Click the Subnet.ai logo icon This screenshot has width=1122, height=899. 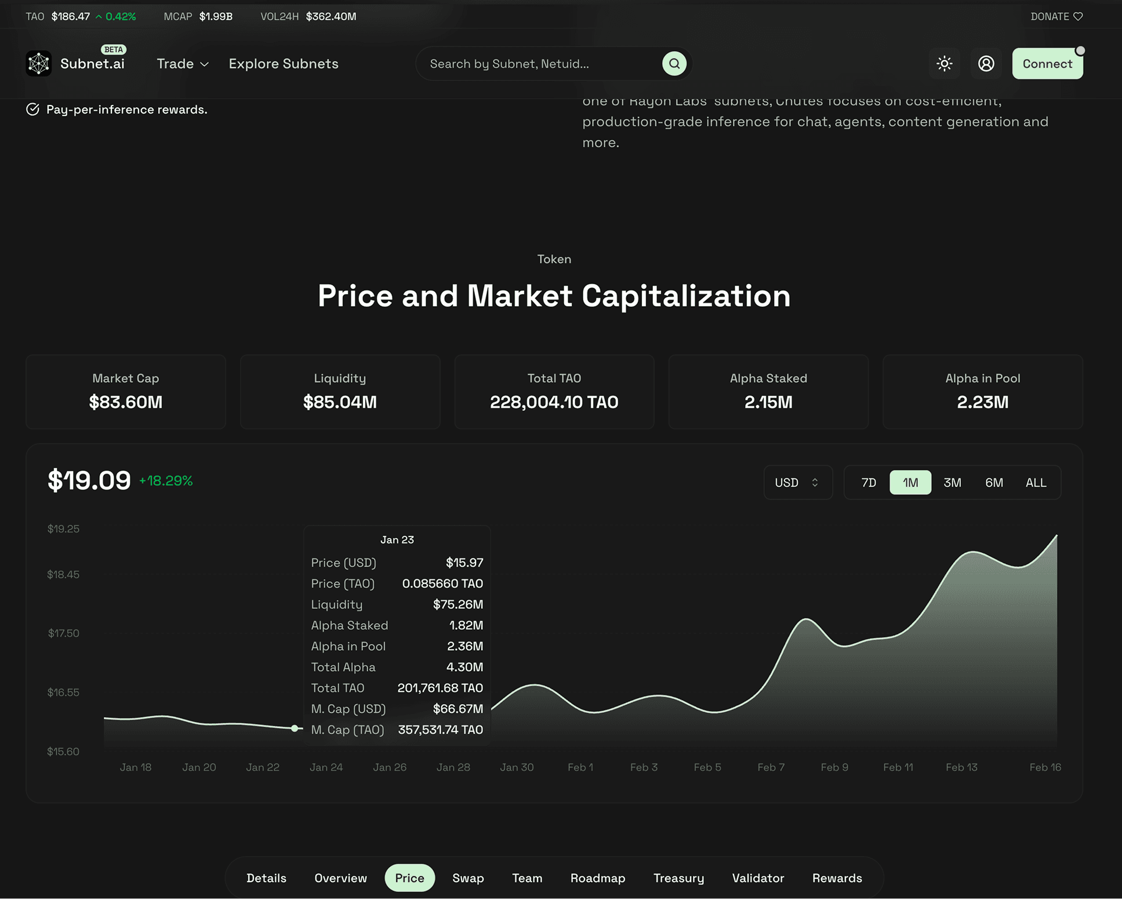click(x=38, y=63)
